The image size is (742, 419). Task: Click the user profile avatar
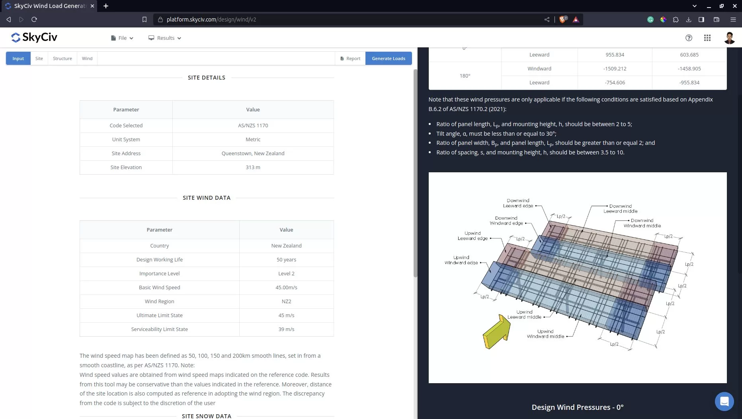pos(729,38)
